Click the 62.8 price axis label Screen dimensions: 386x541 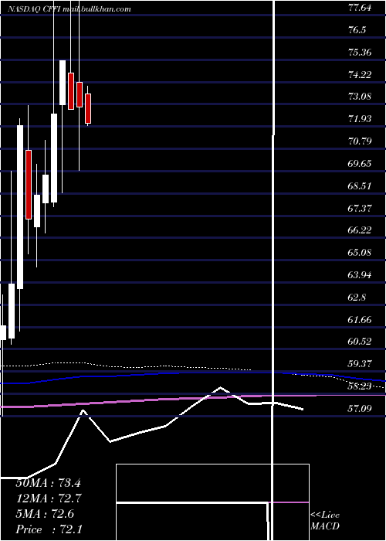[357, 298]
